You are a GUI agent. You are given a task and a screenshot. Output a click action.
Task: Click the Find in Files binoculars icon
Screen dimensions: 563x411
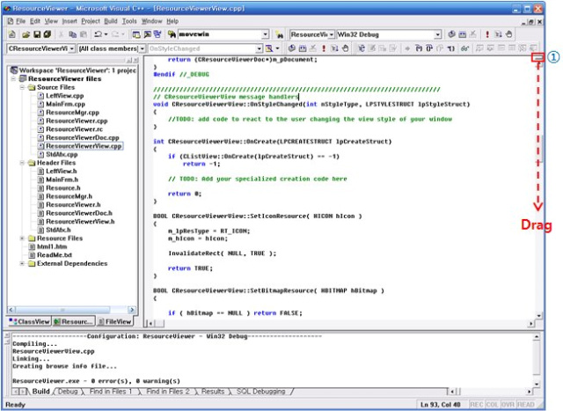(172, 34)
